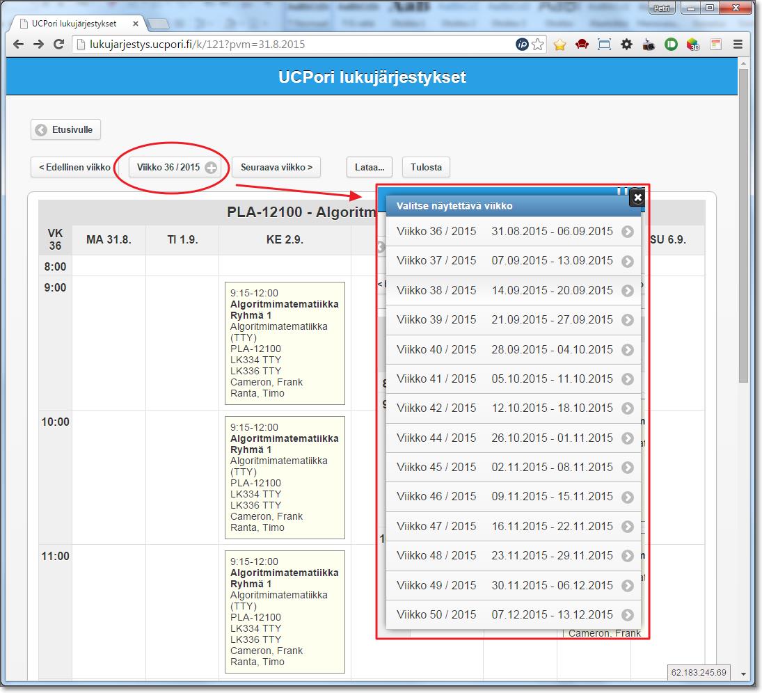762x693 pixels.
Task: Open the blue screen capture extension icon
Action: click(x=604, y=45)
